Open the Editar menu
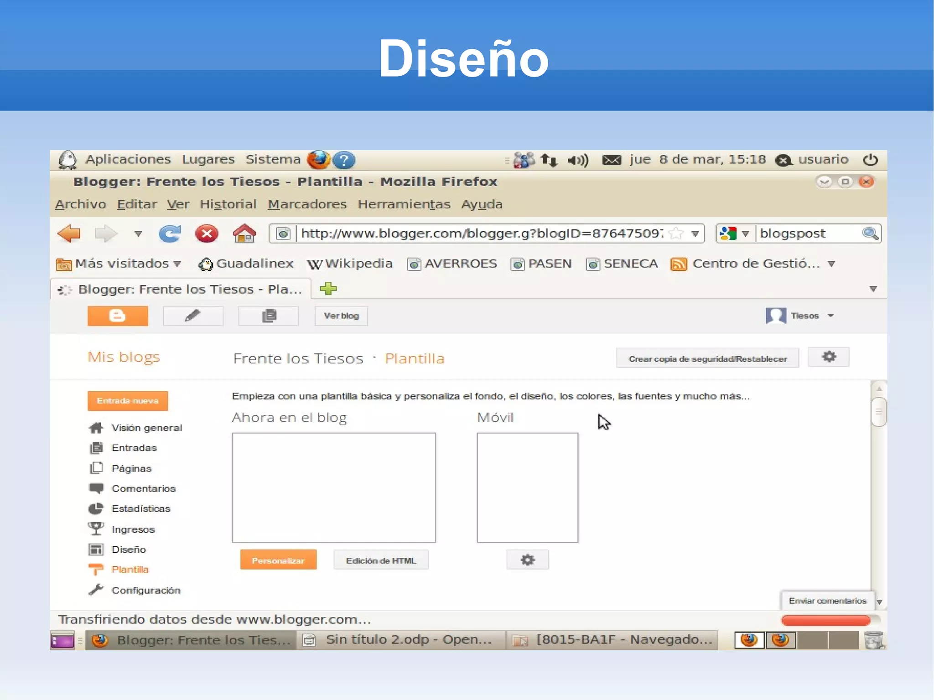Viewport: 934px width, 700px height. (x=137, y=204)
